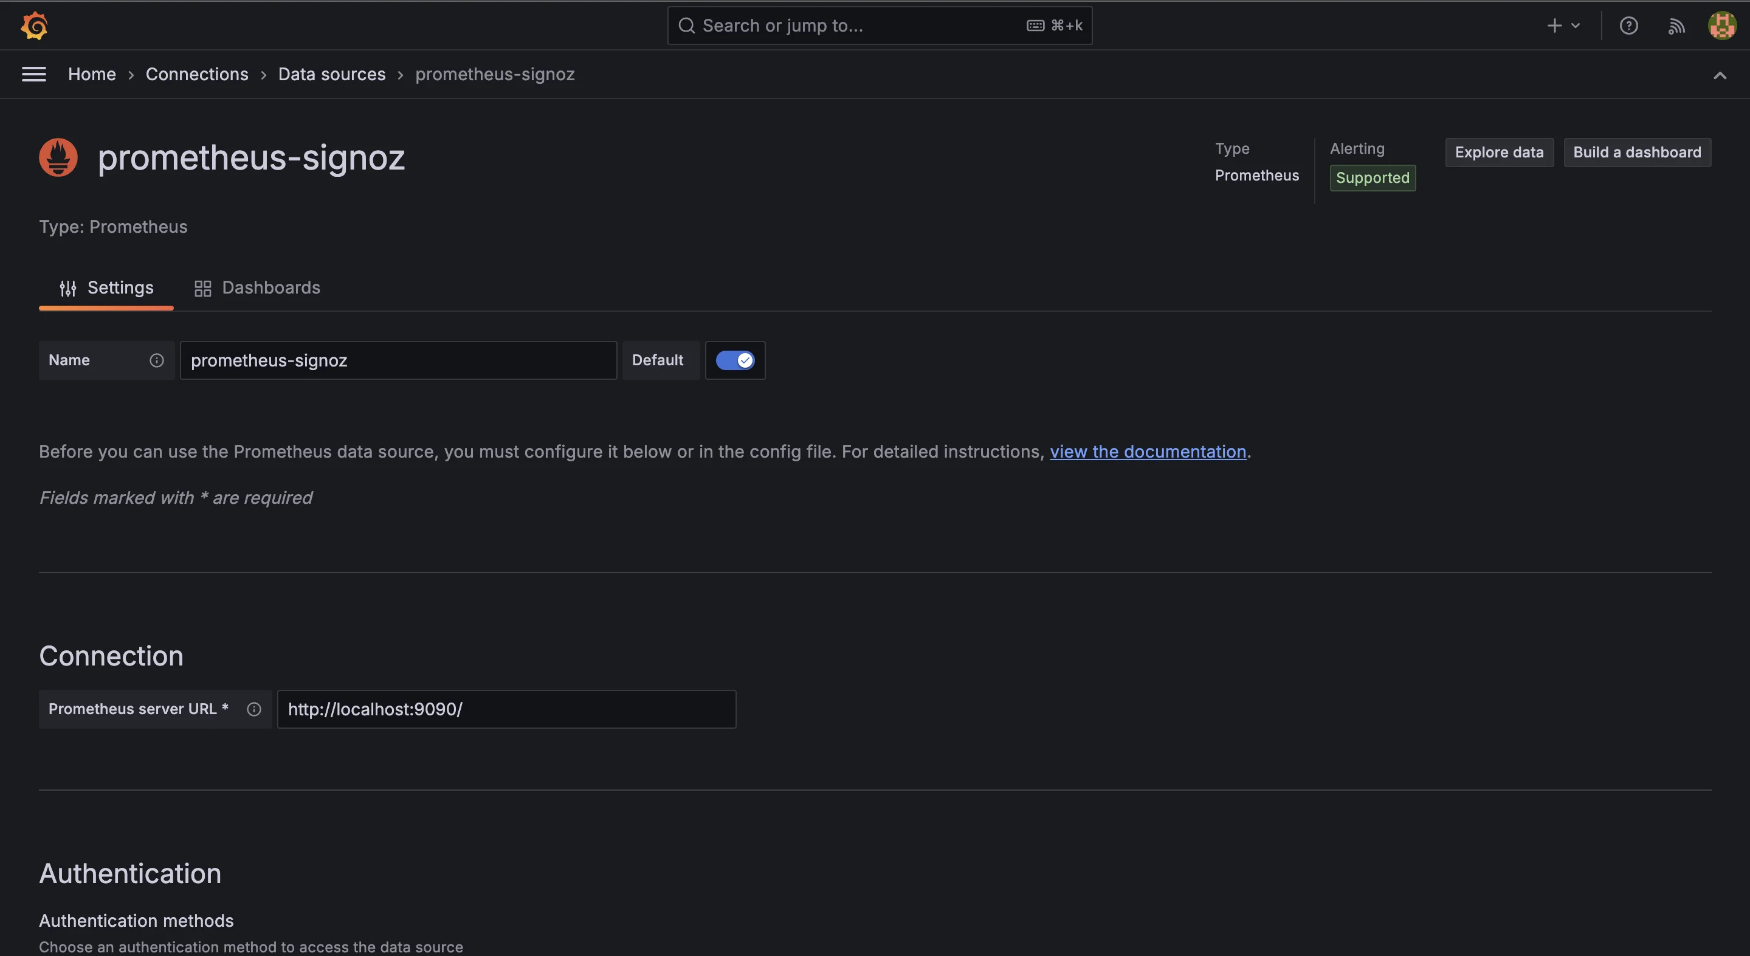Open the news feed icon
Viewport: 1750px width, 956px height.
1676,26
